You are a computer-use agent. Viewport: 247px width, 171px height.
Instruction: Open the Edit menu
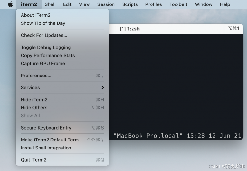tap(67, 4)
